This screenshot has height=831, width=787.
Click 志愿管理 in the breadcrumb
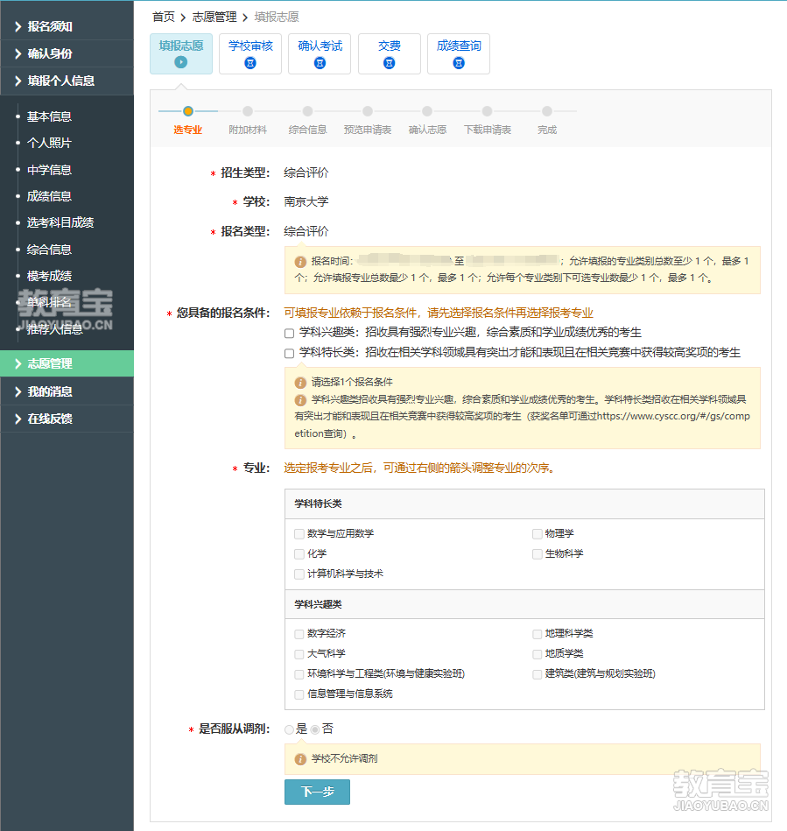pyautogui.click(x=214, y=17)
